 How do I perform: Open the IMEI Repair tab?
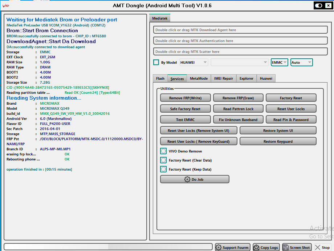pyautogui.click(x=223, y=79)
